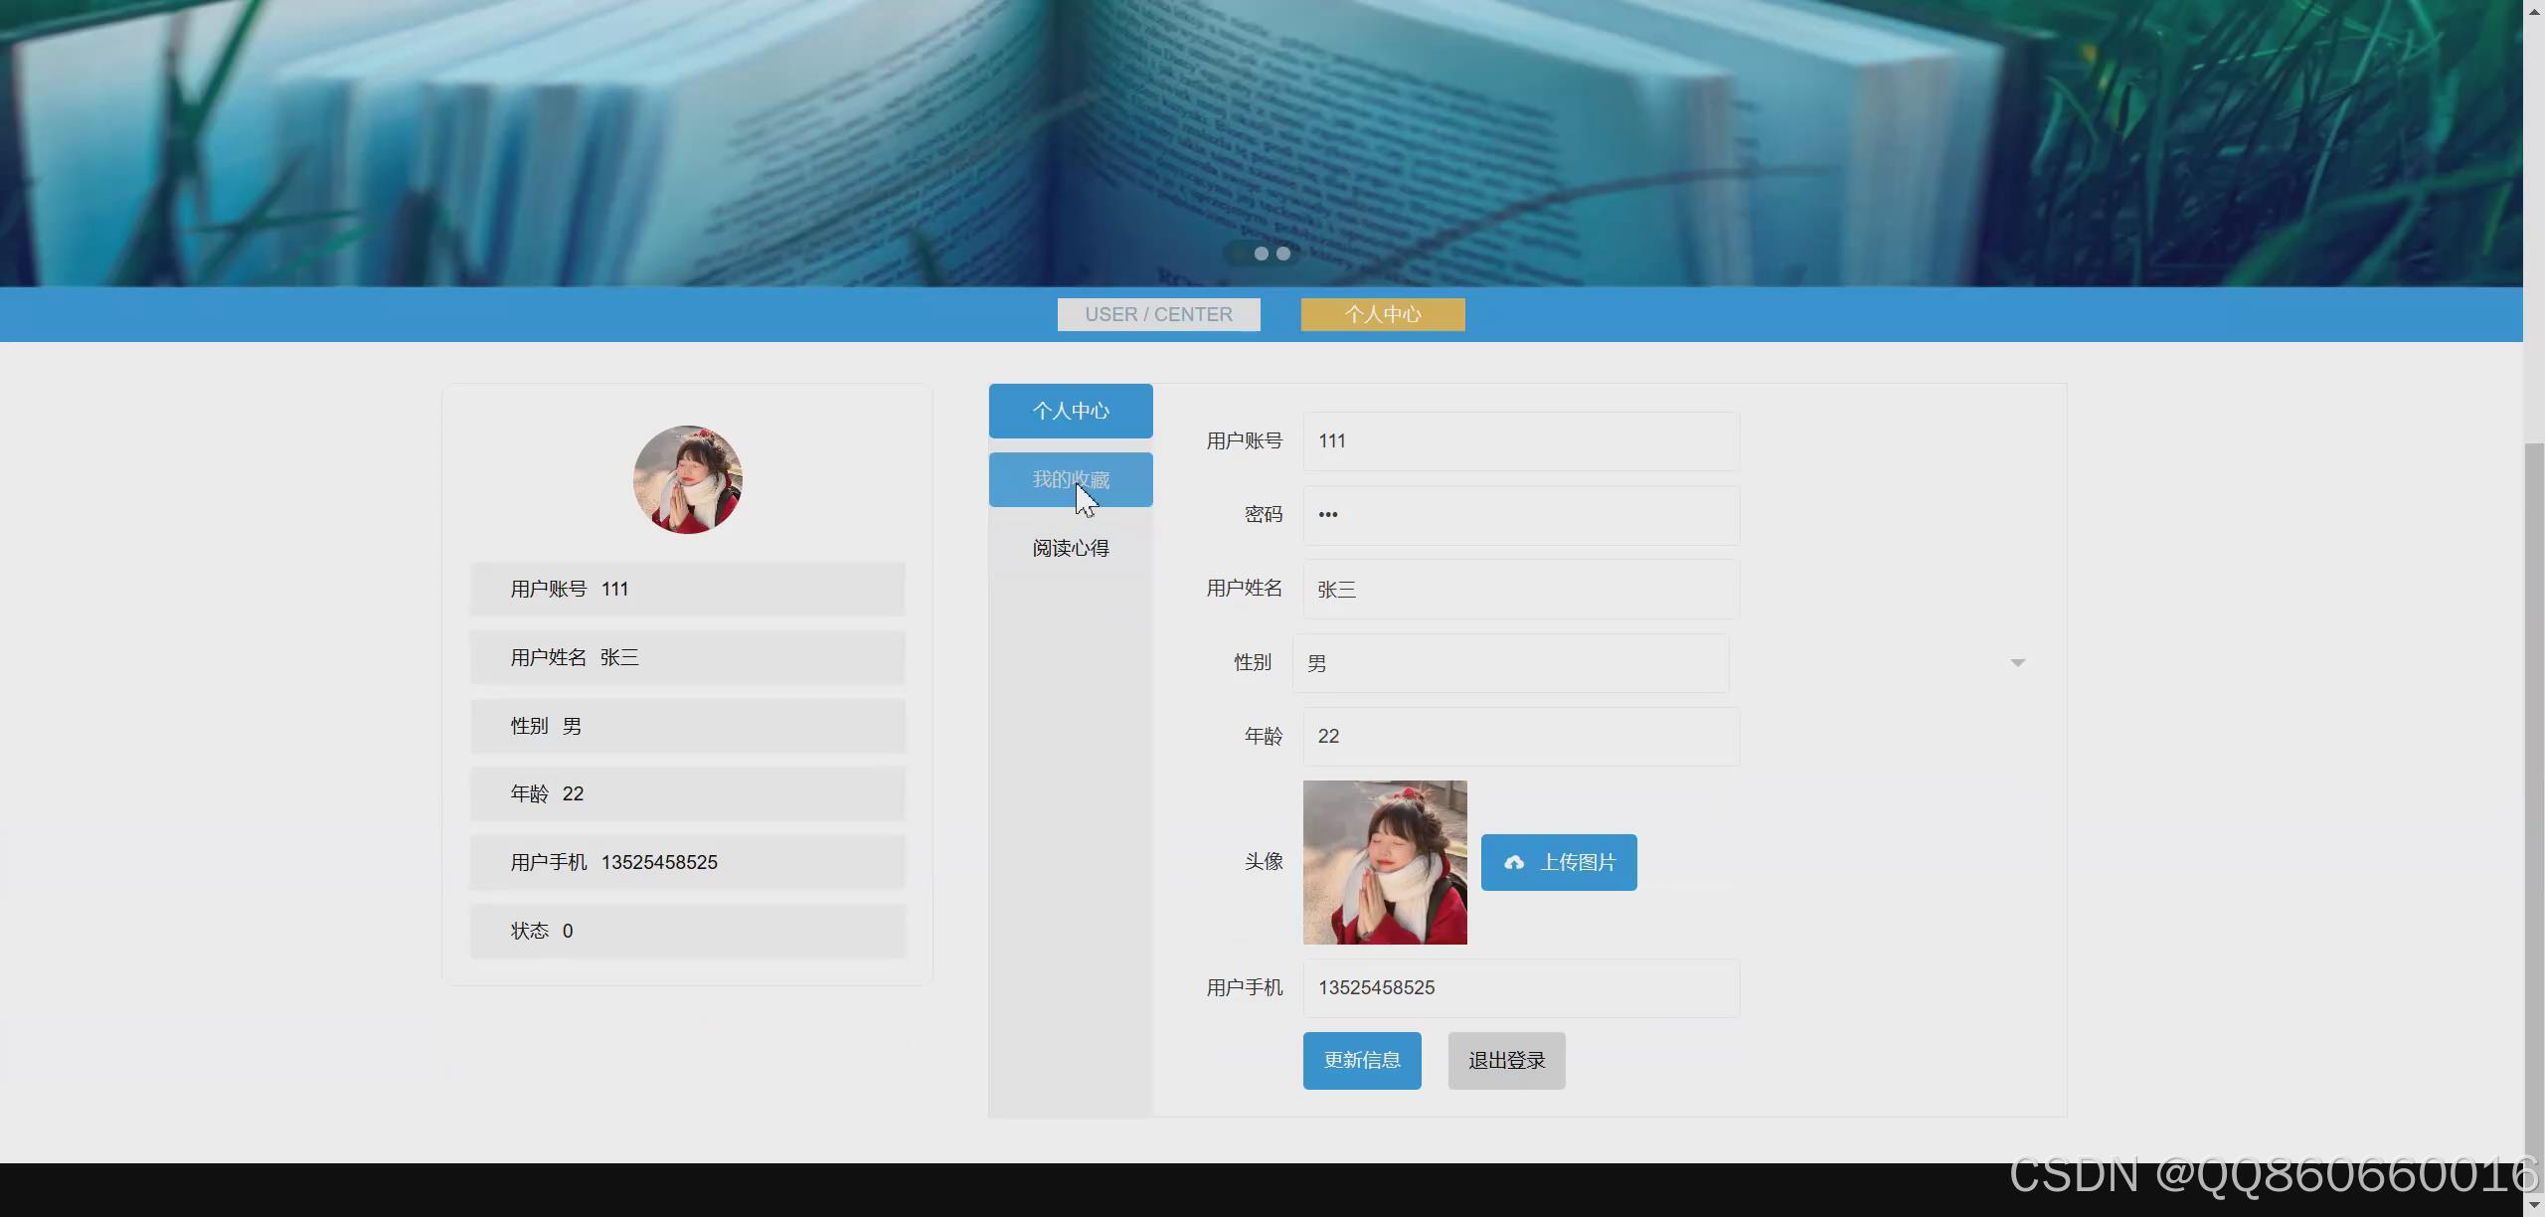Screen dimensions: 2545x1217
Task: Click the yellow 个人中心 header label
Action: click(x=1383, y=314)
